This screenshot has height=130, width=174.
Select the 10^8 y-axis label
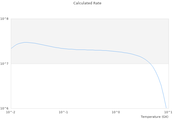coord(5,19)
